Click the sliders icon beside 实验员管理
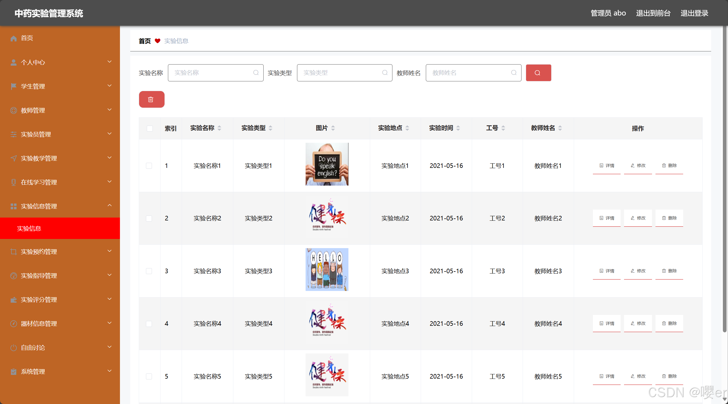The image size is (728, 404). click(13, 134)
